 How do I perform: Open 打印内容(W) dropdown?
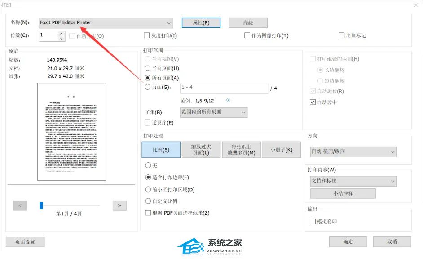pos(353,181)
